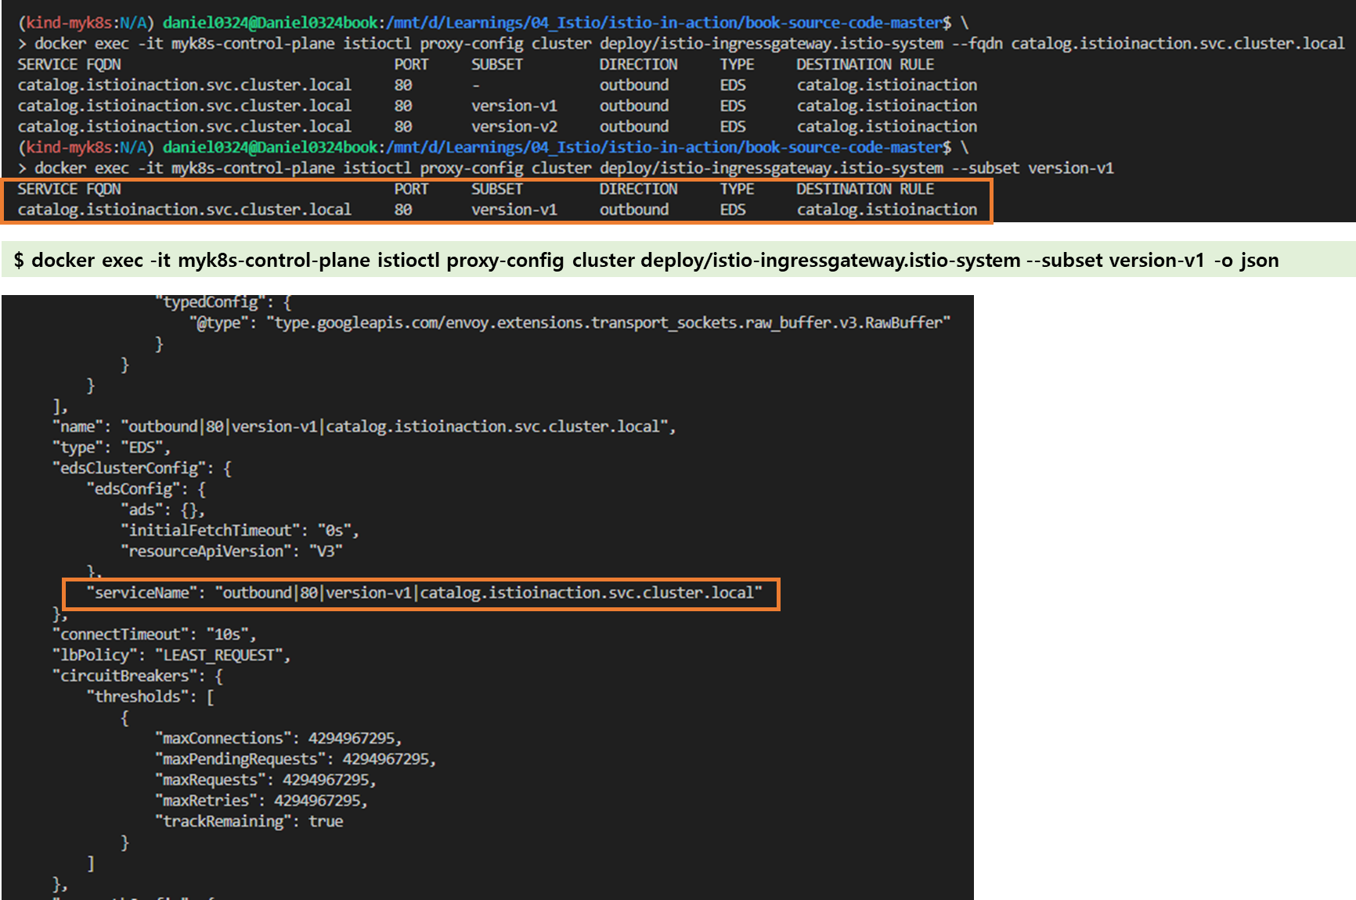Click the "edsClusterConfig" key
The height and width of the screenshot is (900, 1356).
pos(130,468)
